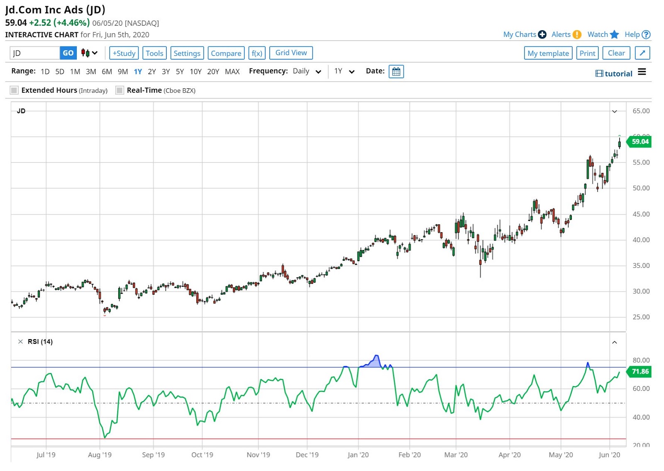Select the 1M range
This screenshot has width=664, height=471.
(x=75, y=72)
